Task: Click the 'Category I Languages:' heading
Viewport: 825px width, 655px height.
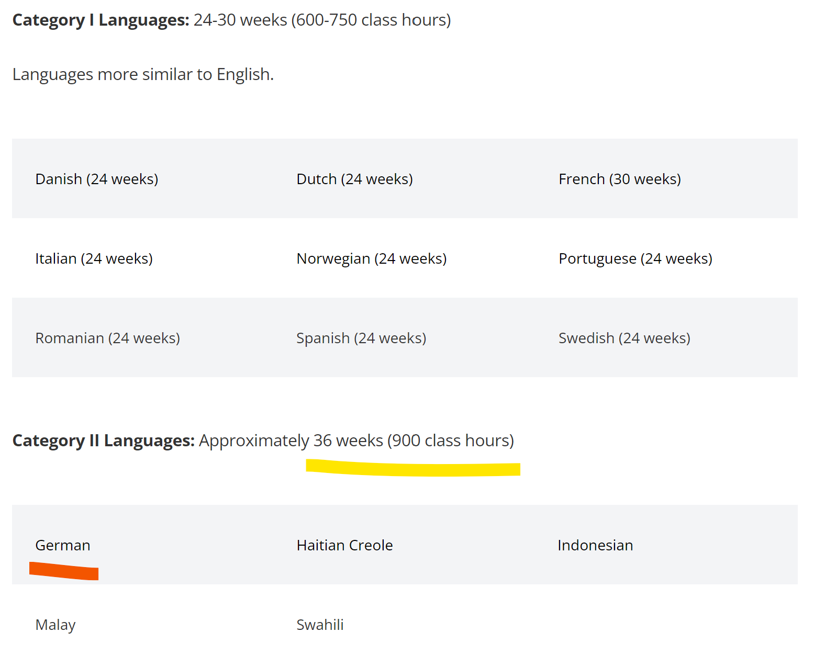Action: click(101, 20)
